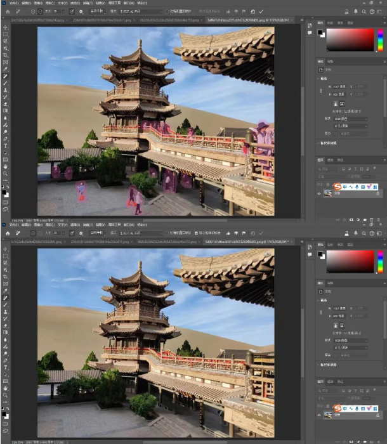
Task: Commit edit with checkmark in upper options bar
Action: coord(261,11)
